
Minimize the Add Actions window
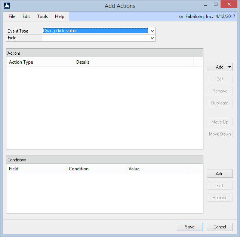click(206, 4)
